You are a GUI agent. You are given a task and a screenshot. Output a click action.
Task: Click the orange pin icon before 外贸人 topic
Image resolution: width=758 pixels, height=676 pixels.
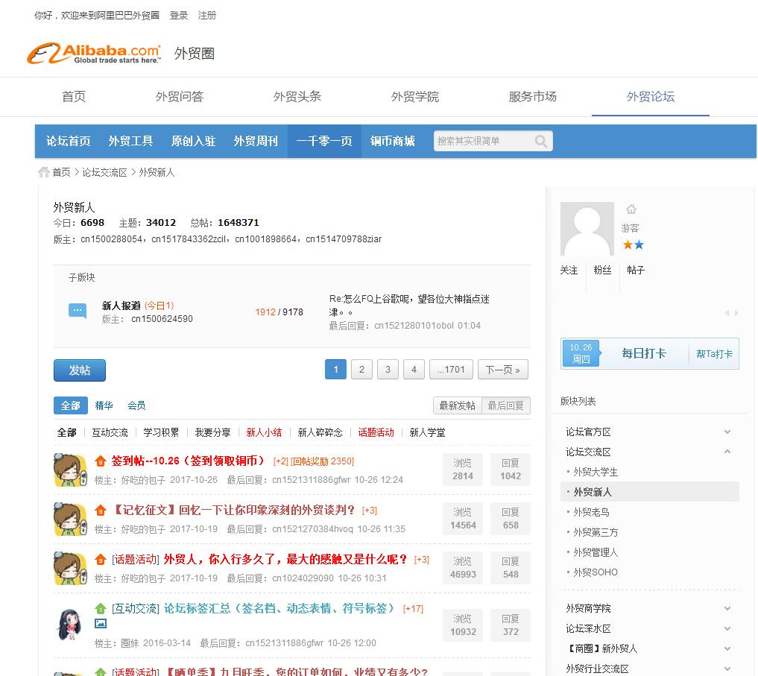(x=101, y=560)
